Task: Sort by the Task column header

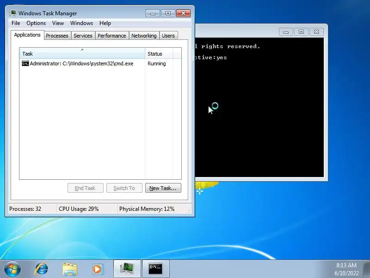Action: click(82, 54)
